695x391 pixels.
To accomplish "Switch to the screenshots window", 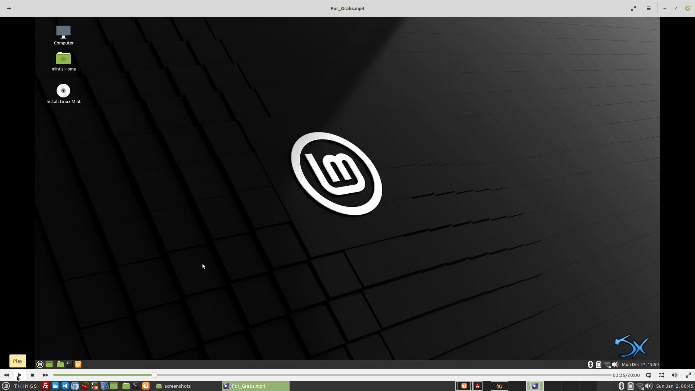I will pyautogui.click(x=174, y=386).
